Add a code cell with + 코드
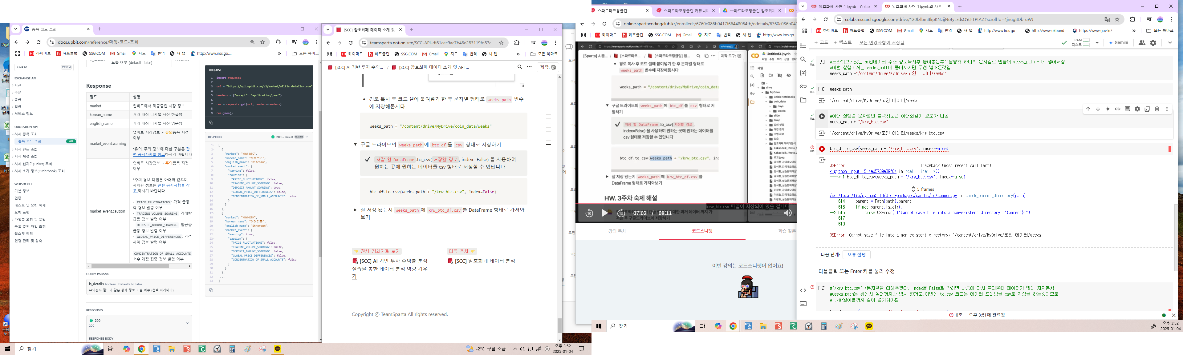Viewport: 1183px width, 355px height. [821, 43]
